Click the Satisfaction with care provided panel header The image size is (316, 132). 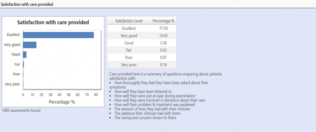[27, 4]
